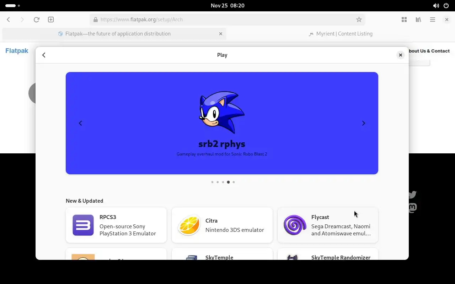Show previous featured app in carousel
Viewport: 455px width, 284px height.
(80, 123)
